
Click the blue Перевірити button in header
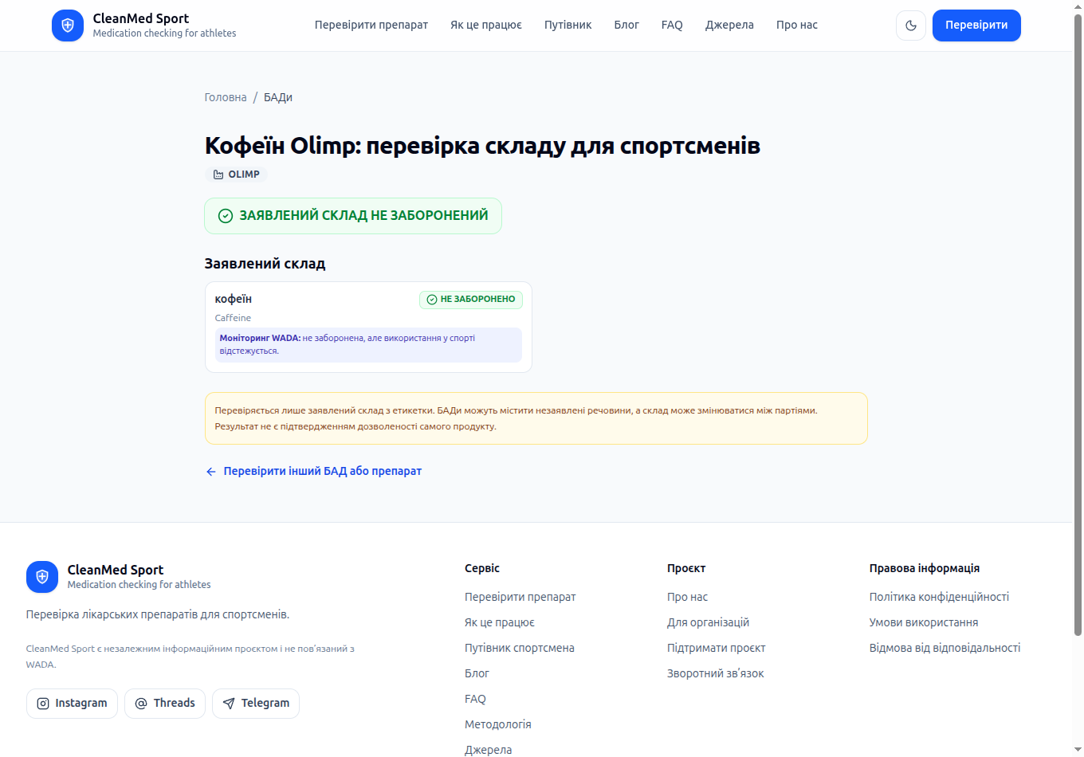[976, 25]
